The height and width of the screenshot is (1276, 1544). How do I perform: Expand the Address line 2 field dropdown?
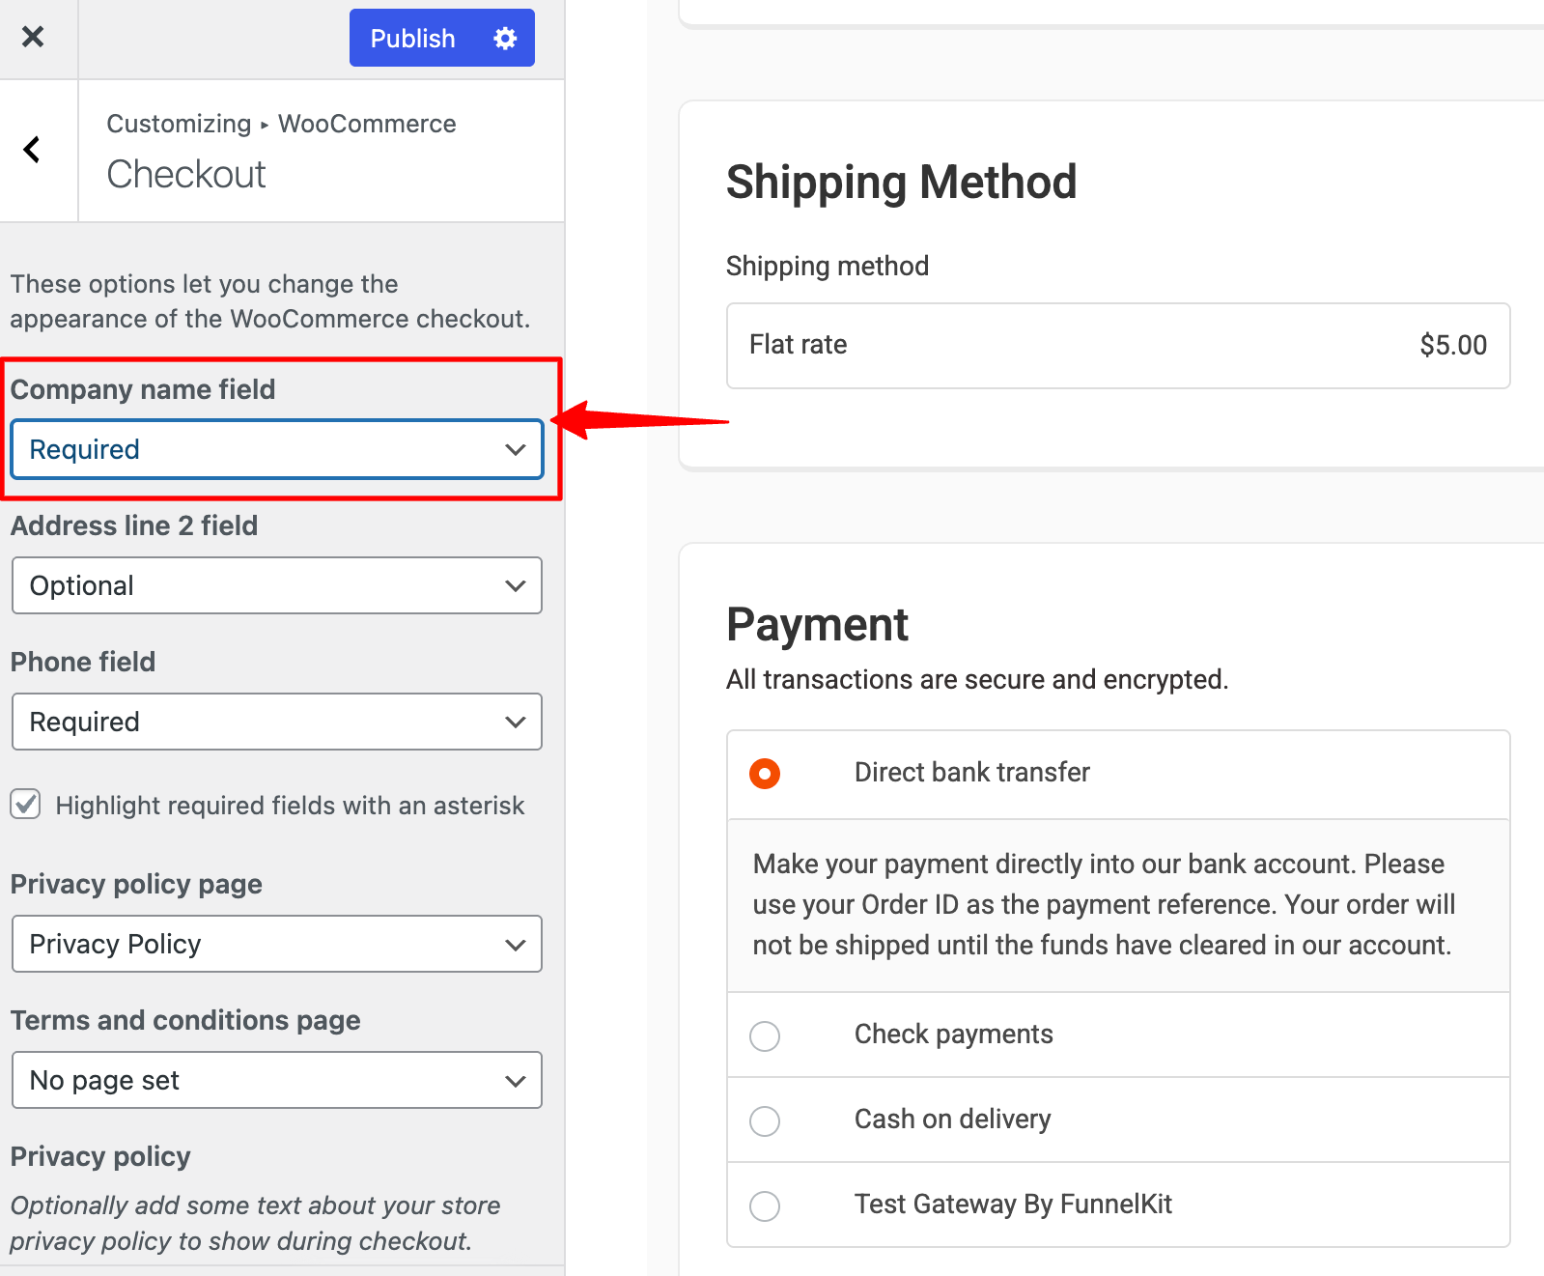[277, 585]
